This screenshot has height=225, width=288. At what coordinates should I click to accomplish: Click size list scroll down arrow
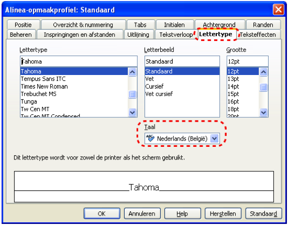tap(263, 112)
